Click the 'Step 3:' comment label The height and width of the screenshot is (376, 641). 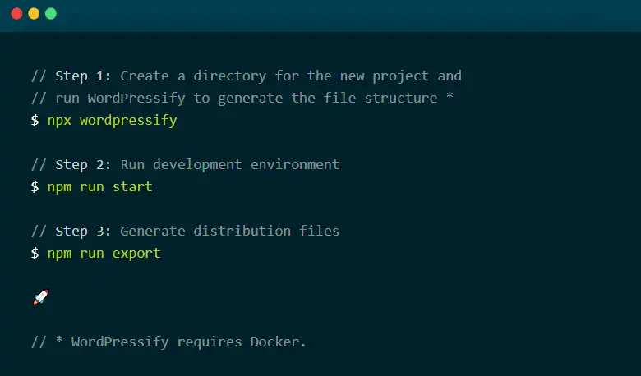tap(83, 231)
